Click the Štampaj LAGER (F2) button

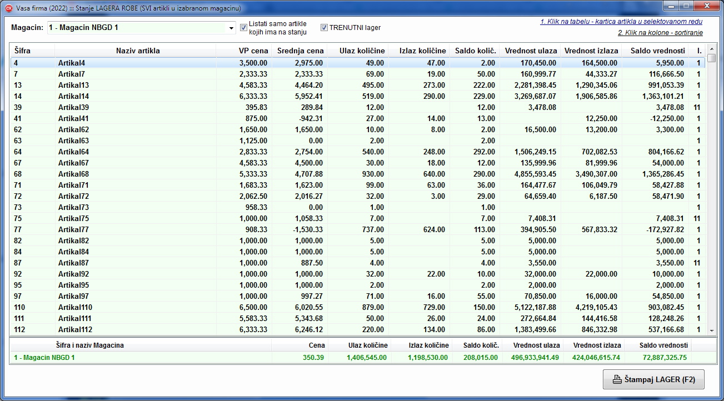(653, 380)
